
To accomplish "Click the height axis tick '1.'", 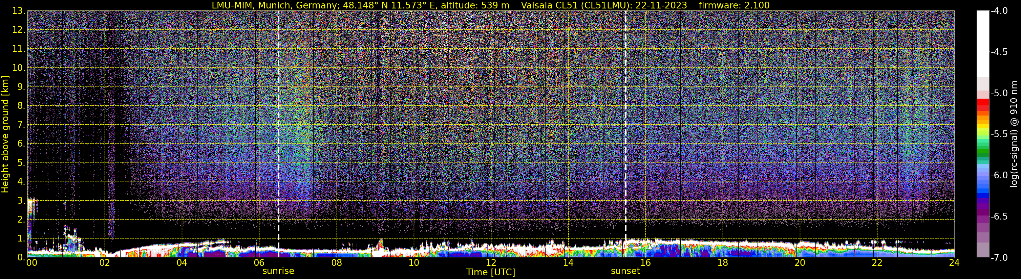I will click(x=21, y=238).
